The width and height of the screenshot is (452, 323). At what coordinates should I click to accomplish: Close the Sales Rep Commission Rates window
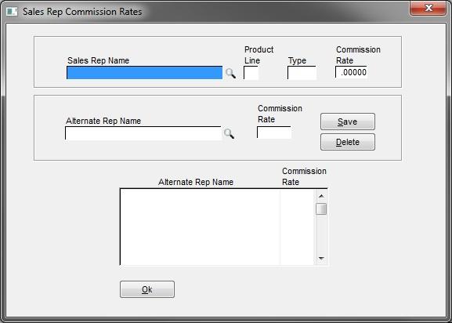pyautogui.click(x=428, y=8)
